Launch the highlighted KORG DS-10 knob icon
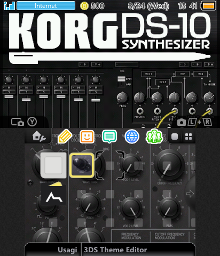The width and height of the screenshot is (220, 256). (x=82, y=165)
